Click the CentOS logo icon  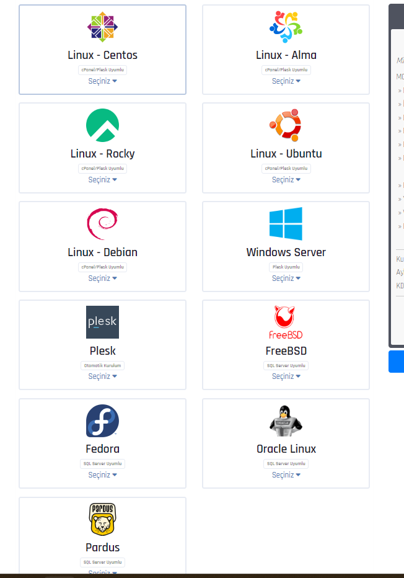(x=102, y=27)
